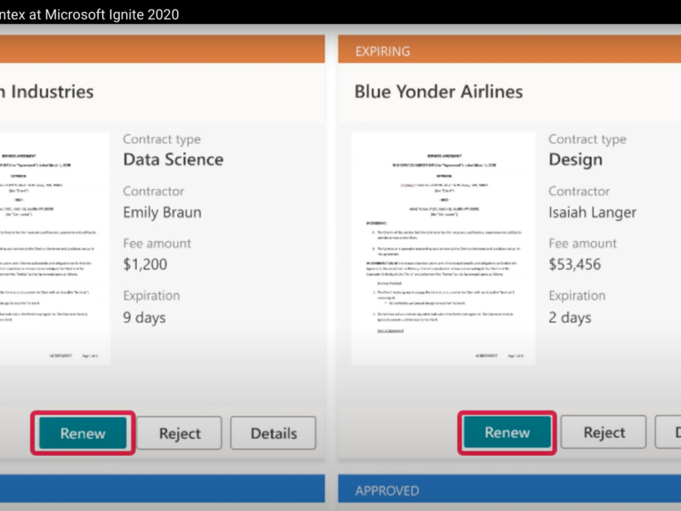Select the 2 days expiration value
This screenshot has width=681, height=511.
[x=569, y=318]
